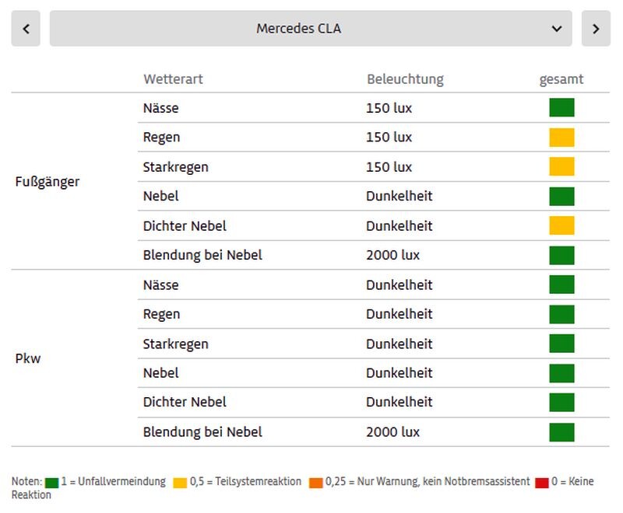Click the orange legend swatch for Nur Warnung
Screen dimensions: 623x513
(315, 483)
